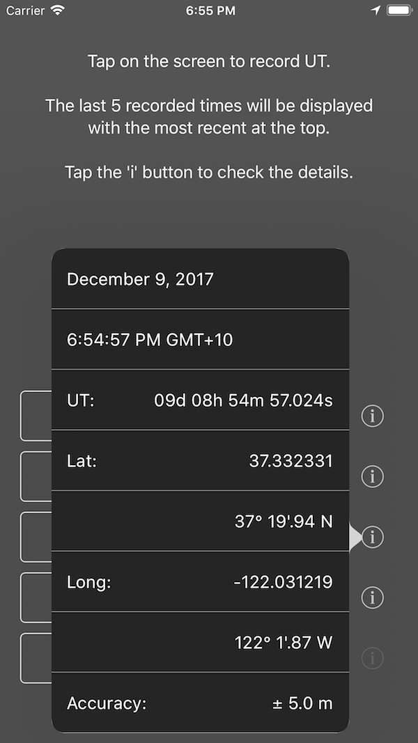Tap the info icon beside the Lat row
This screenshot has width=418, height=743.
373,477
